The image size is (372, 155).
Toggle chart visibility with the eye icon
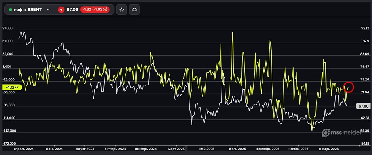click(x=135, y=10)
